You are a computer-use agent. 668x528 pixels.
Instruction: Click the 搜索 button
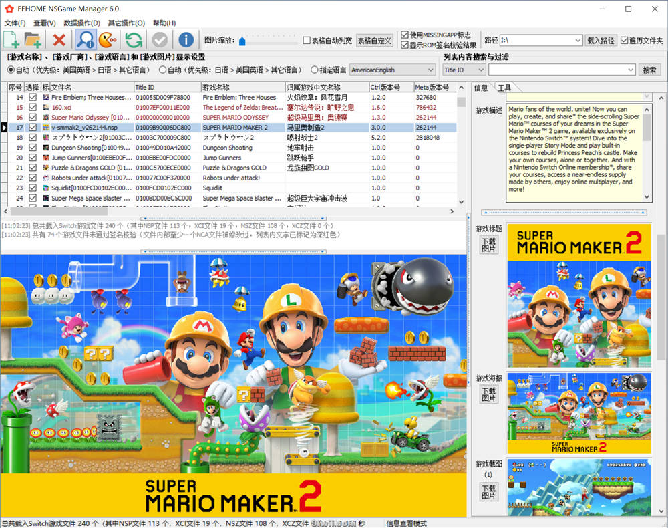[x=649, y=70]
